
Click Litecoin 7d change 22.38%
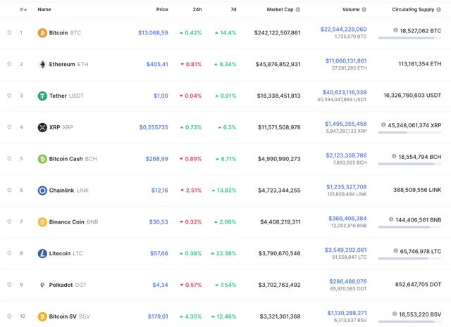point(223,253)
